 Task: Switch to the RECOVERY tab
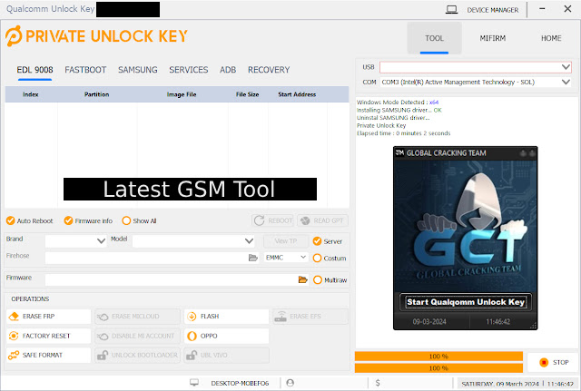point(269,70)
